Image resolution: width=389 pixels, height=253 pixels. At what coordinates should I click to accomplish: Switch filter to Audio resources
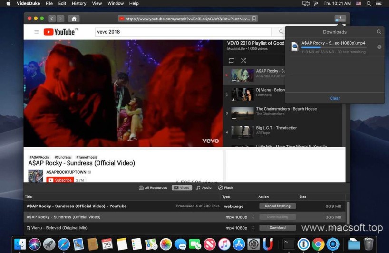coord(204,188)
